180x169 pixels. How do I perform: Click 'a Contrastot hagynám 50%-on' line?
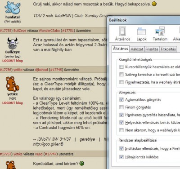coord(62,128)
